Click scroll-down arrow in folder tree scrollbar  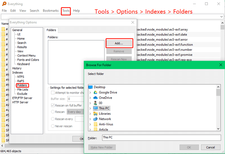coord(218,129)
